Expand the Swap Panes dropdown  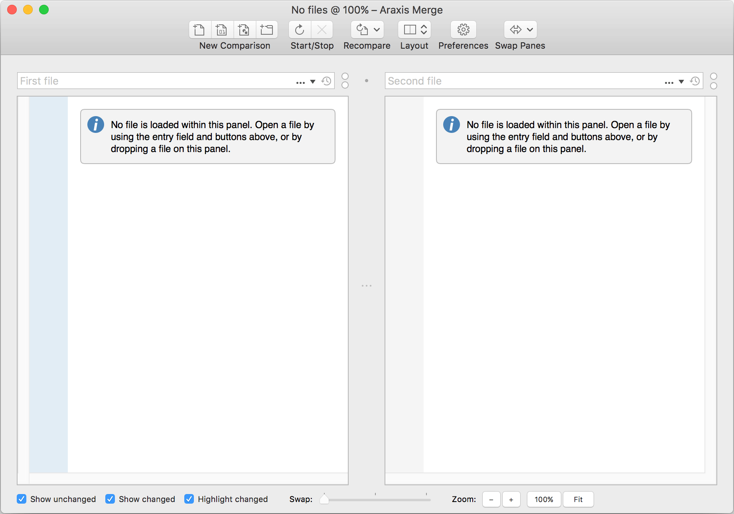529,30
